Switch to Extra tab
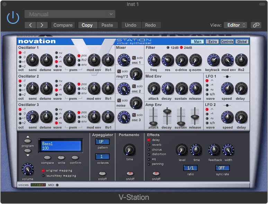 (x=212, y=42)
